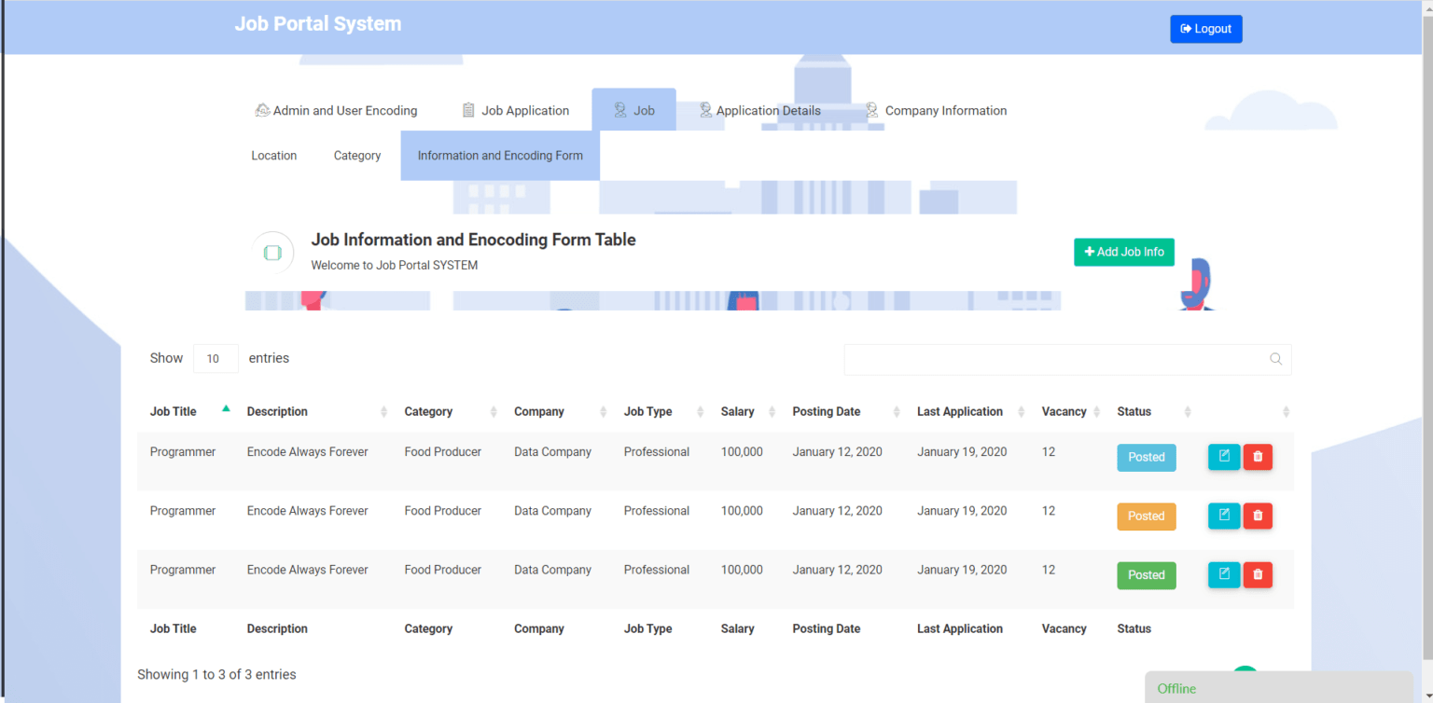Image resolution: width=1433 pixels, height=703 pixels.
Task: Open the edit icon on the first Programmer row
Action: point(1224,457)
